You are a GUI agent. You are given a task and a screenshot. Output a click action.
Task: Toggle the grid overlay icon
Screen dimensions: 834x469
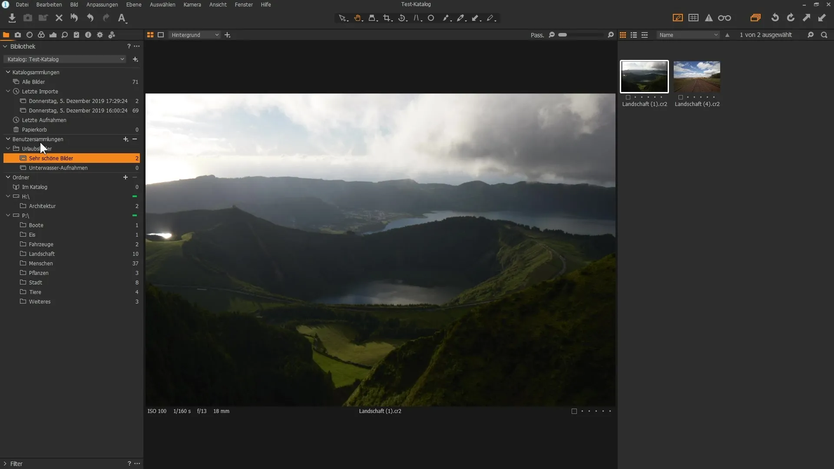pos(694,18)
